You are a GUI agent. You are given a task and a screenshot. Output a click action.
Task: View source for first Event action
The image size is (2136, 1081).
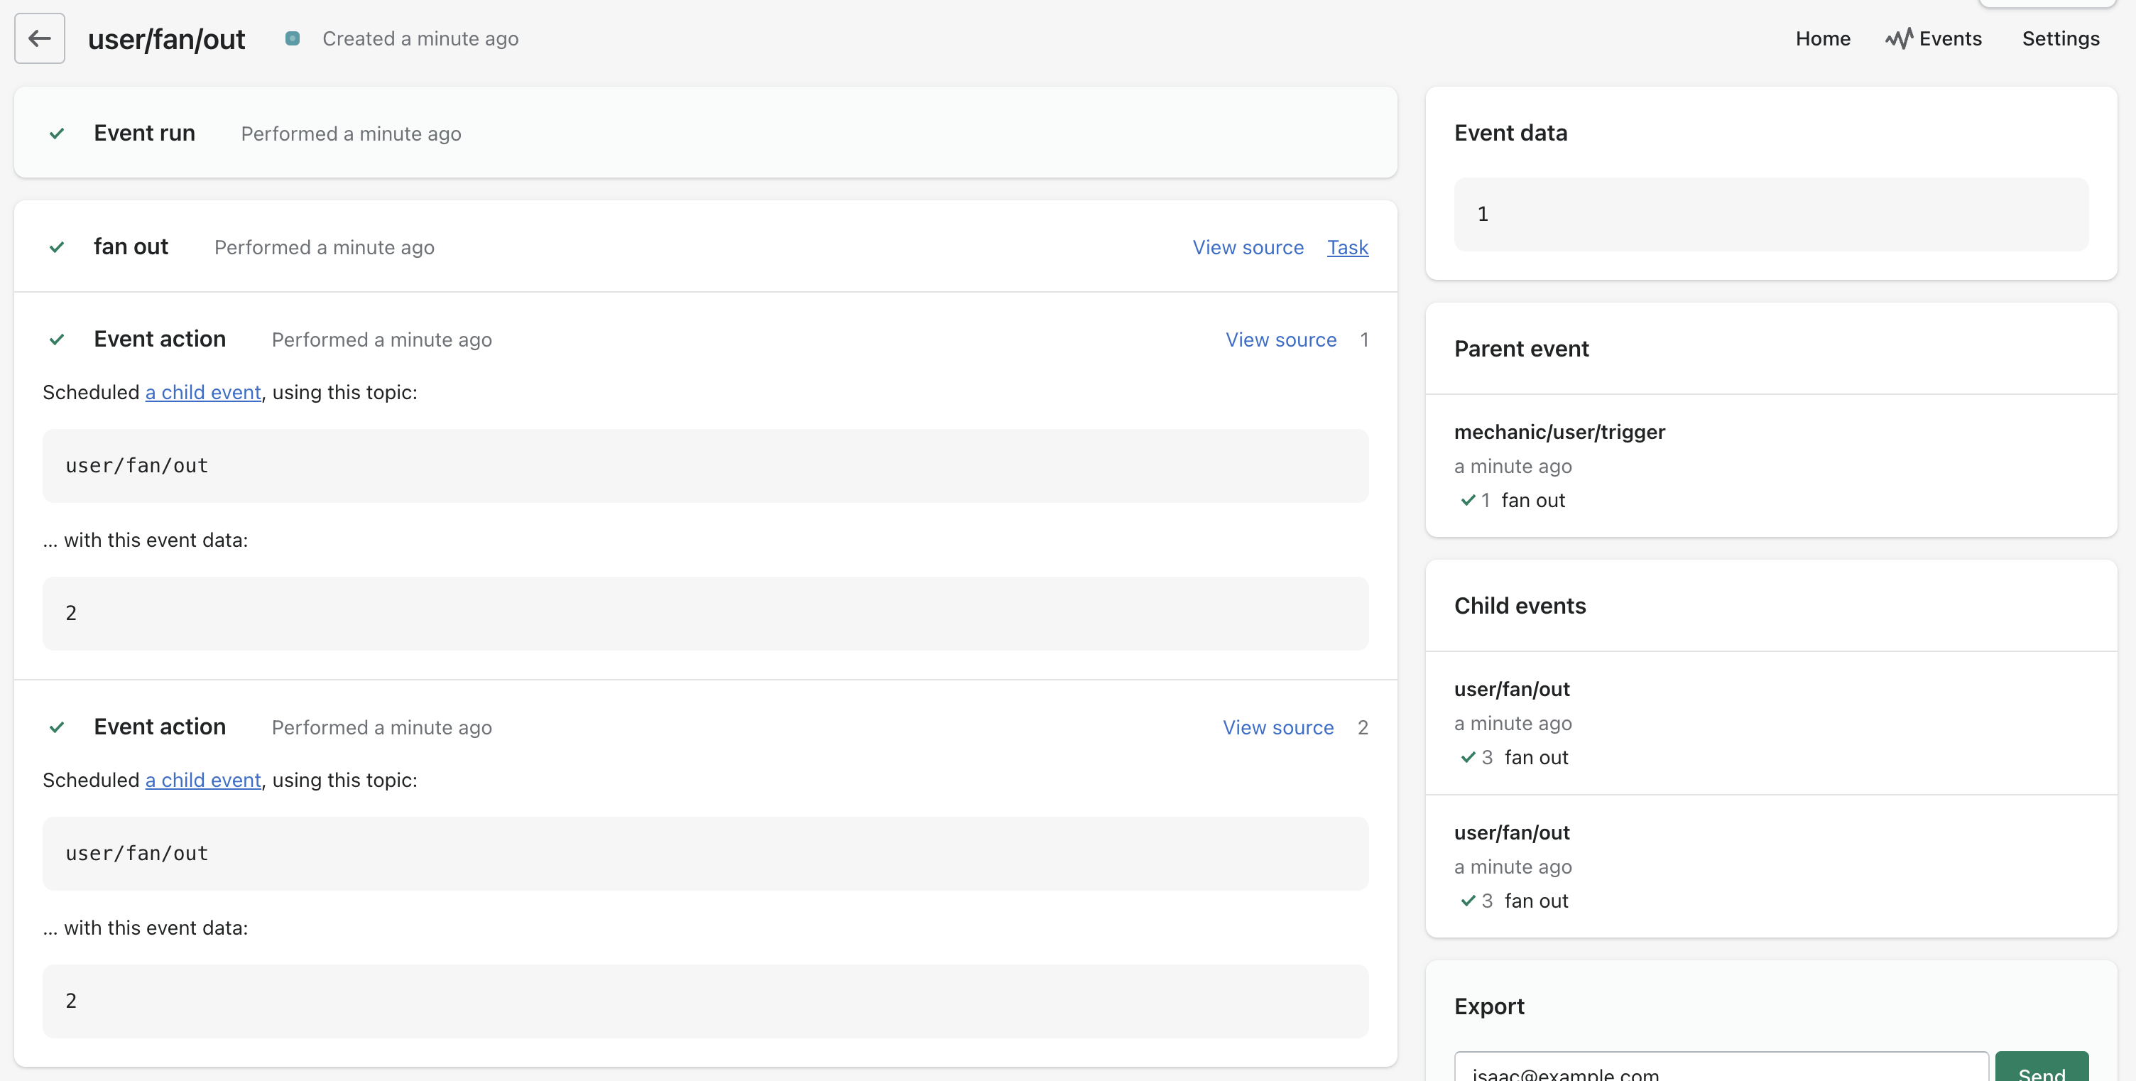pos(1281,339)
